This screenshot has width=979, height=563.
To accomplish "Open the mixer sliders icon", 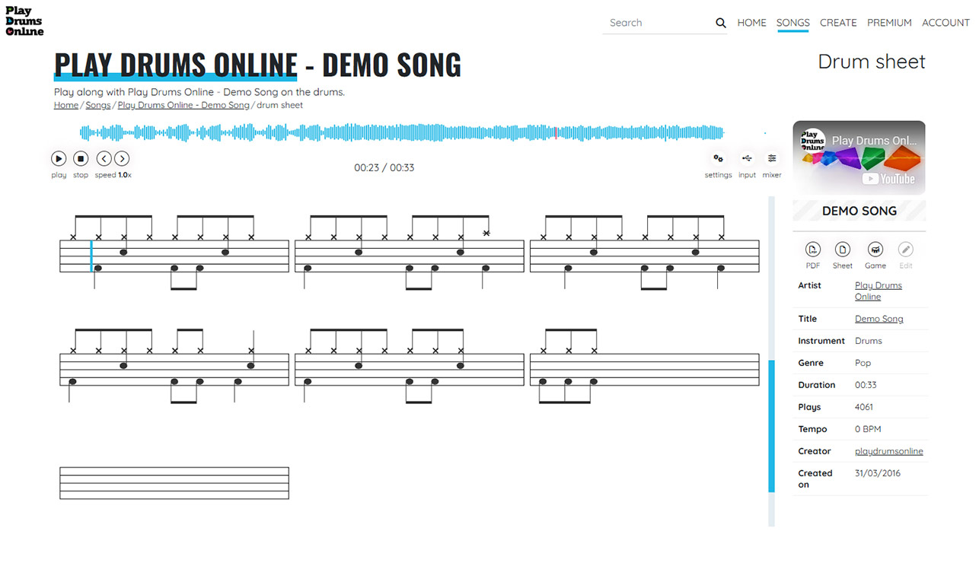I will tap(772, 158).
